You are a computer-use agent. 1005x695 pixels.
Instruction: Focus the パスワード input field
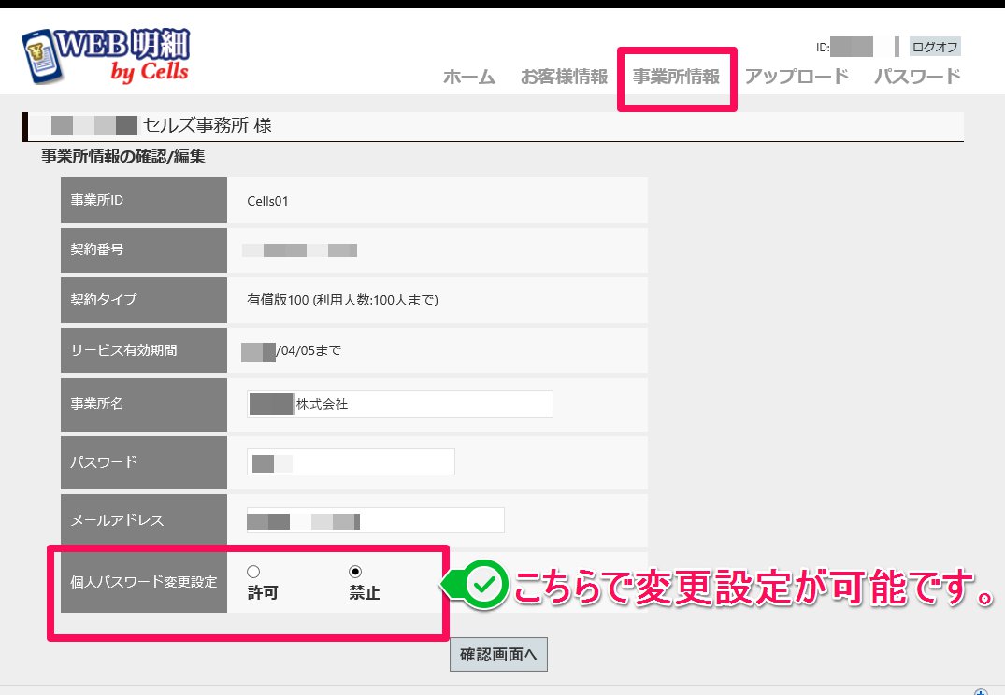351,461
